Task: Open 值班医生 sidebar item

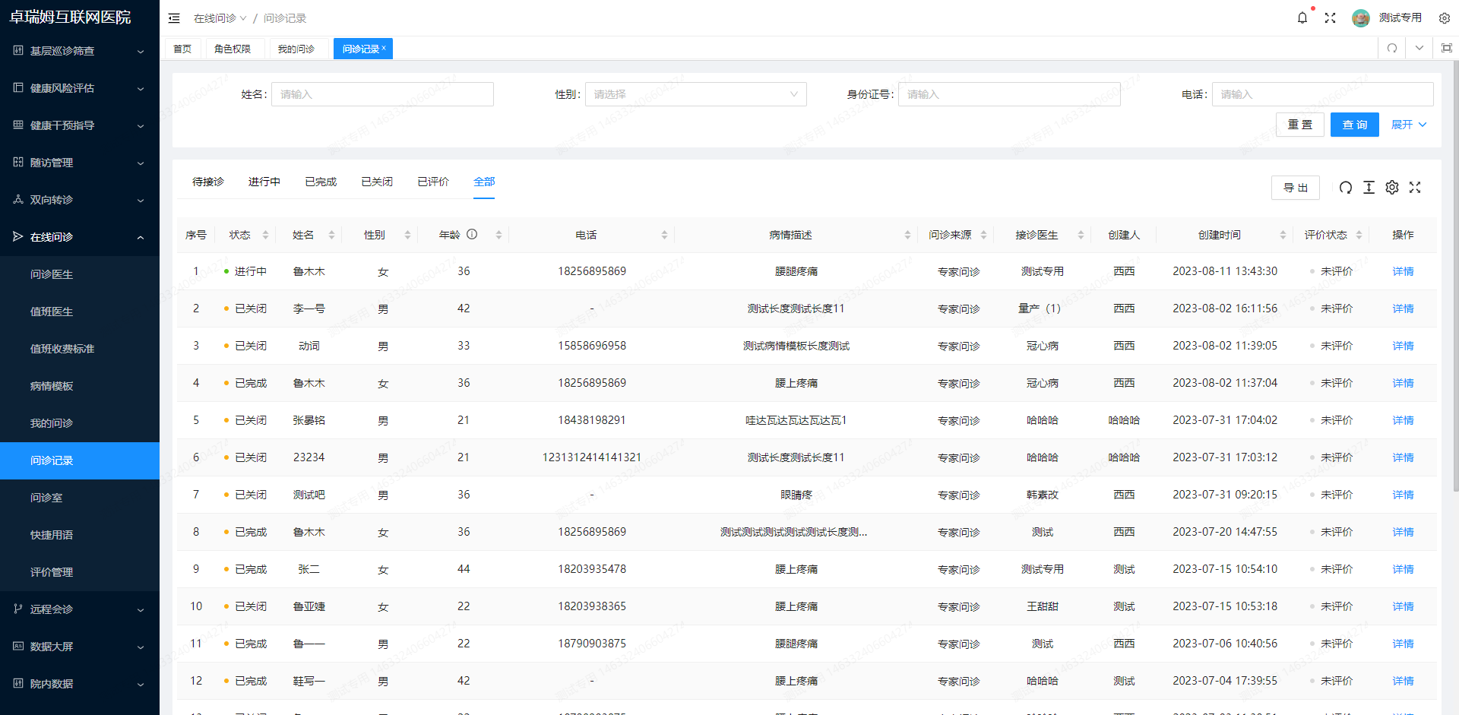Action: point(80,312)
